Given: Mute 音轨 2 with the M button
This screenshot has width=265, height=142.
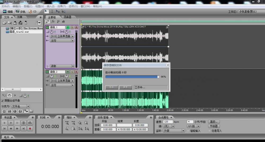Looking at the screenshot, I should tap(68, 72).
